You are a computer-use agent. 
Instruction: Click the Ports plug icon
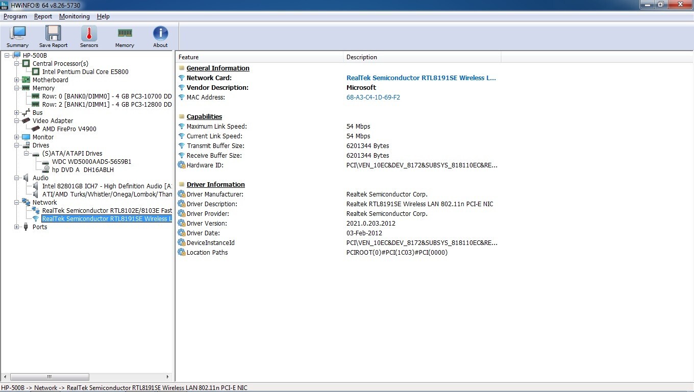pyautogui.click(x=26, y=227)
